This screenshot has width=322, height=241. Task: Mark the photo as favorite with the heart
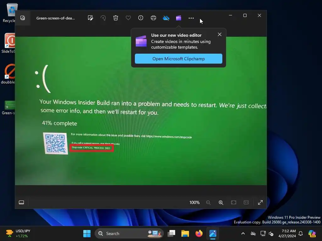(128, 18)
